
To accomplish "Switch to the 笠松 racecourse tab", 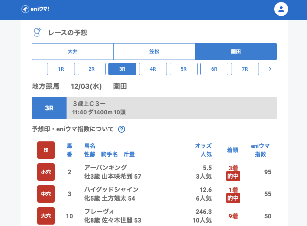I will click(x=154, y=52).
